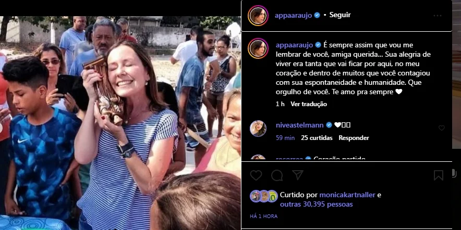The height and width of the screenshot is (230, 461).
Task: Open appaaraujo username in caption
Action: 294,45
